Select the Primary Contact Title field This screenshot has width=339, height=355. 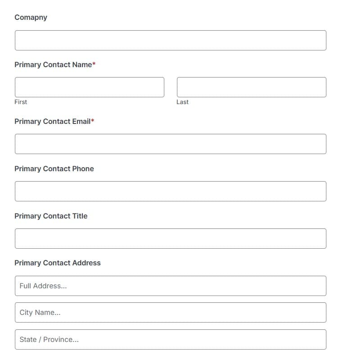coord(171,238)
